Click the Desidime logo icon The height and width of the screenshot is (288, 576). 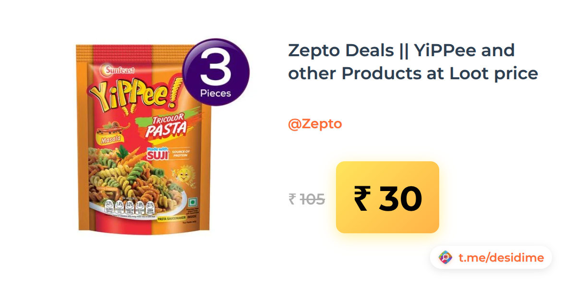pos(445,257)
